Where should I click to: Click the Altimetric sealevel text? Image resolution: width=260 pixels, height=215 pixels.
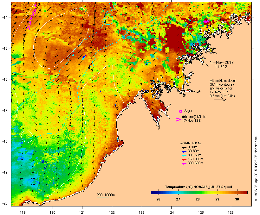(223, 81)
